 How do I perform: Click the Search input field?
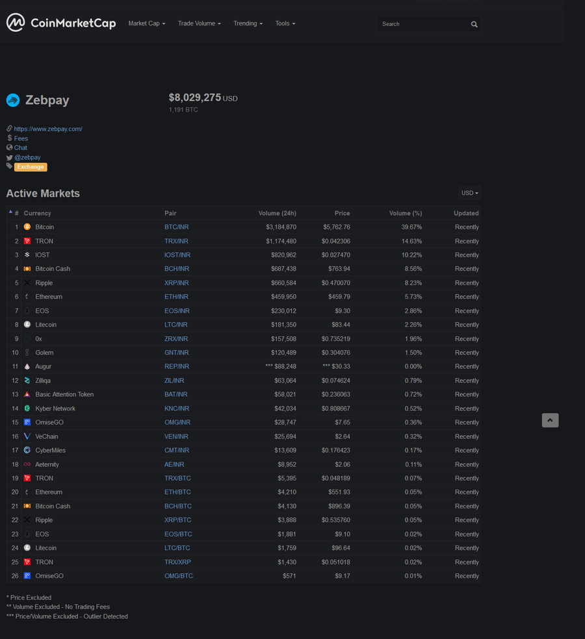(x=424, y=24)
